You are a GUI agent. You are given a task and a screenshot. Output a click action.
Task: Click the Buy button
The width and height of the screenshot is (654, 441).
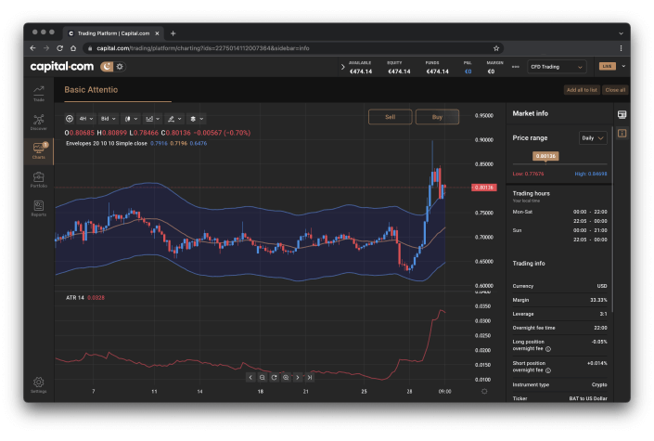coord(437,117)
